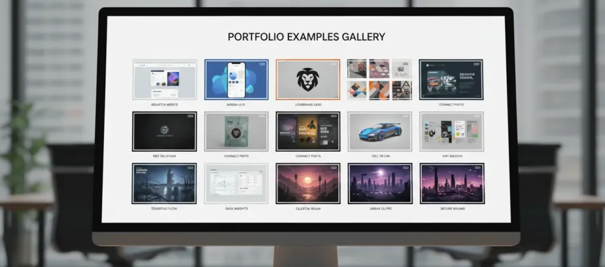Click the Data Insights caption link
The image size is (605, 267).
click(236, 209)
